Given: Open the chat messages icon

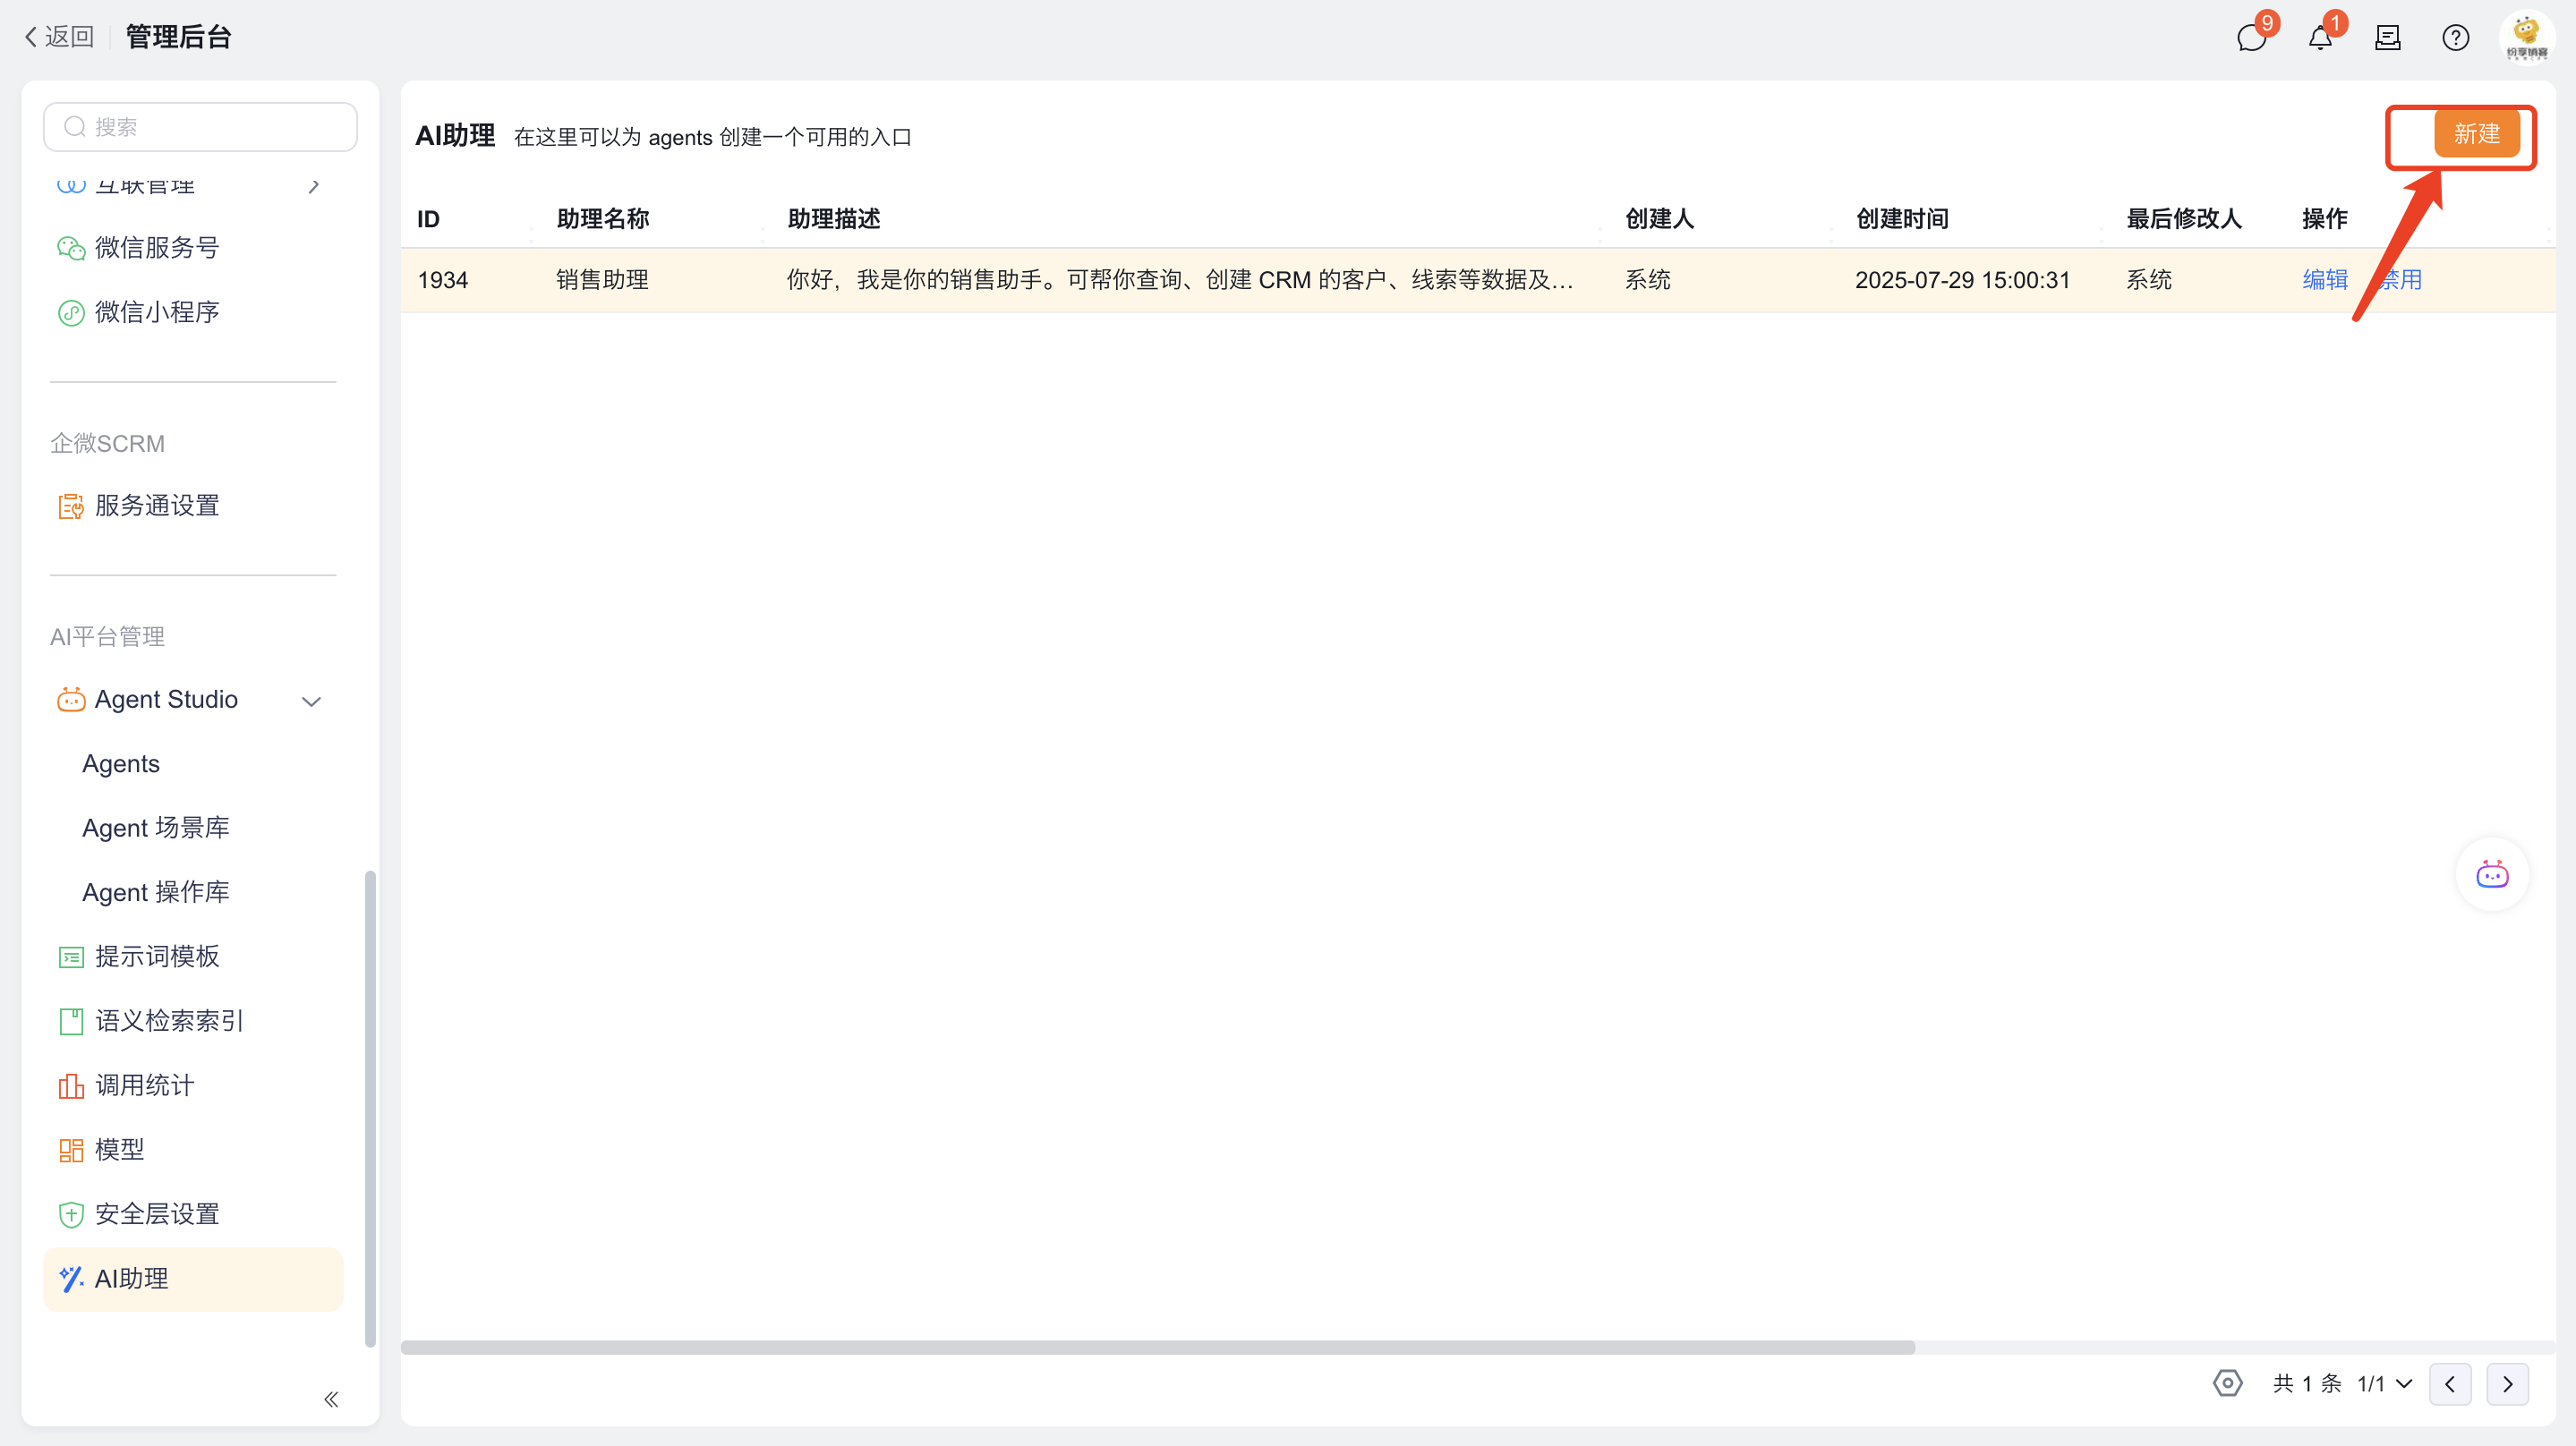Looking at the screenshot, I should point(2251,38).
